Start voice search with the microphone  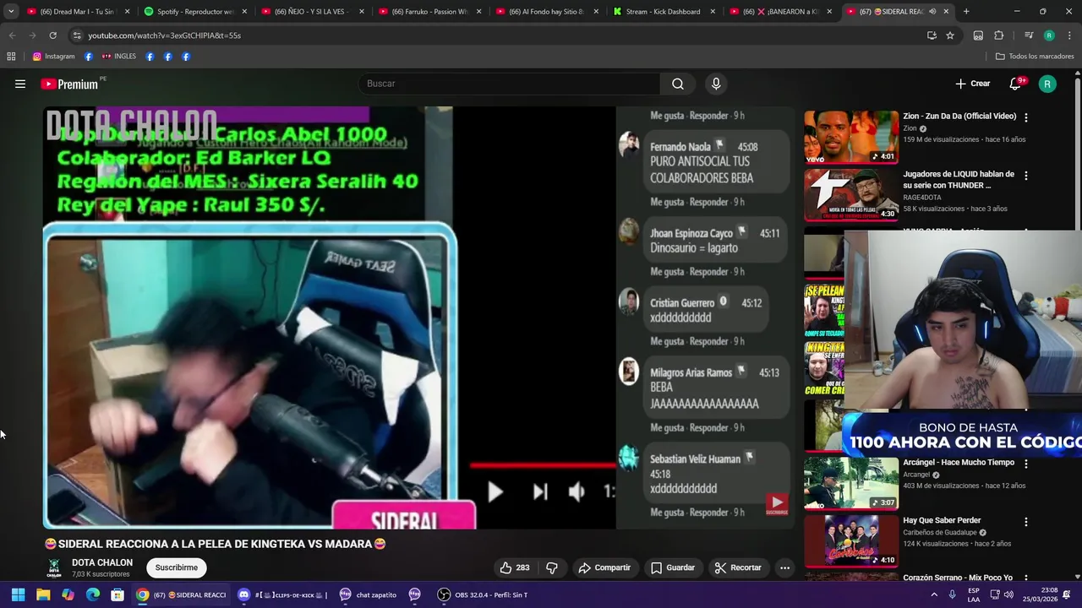coord(716,84)
